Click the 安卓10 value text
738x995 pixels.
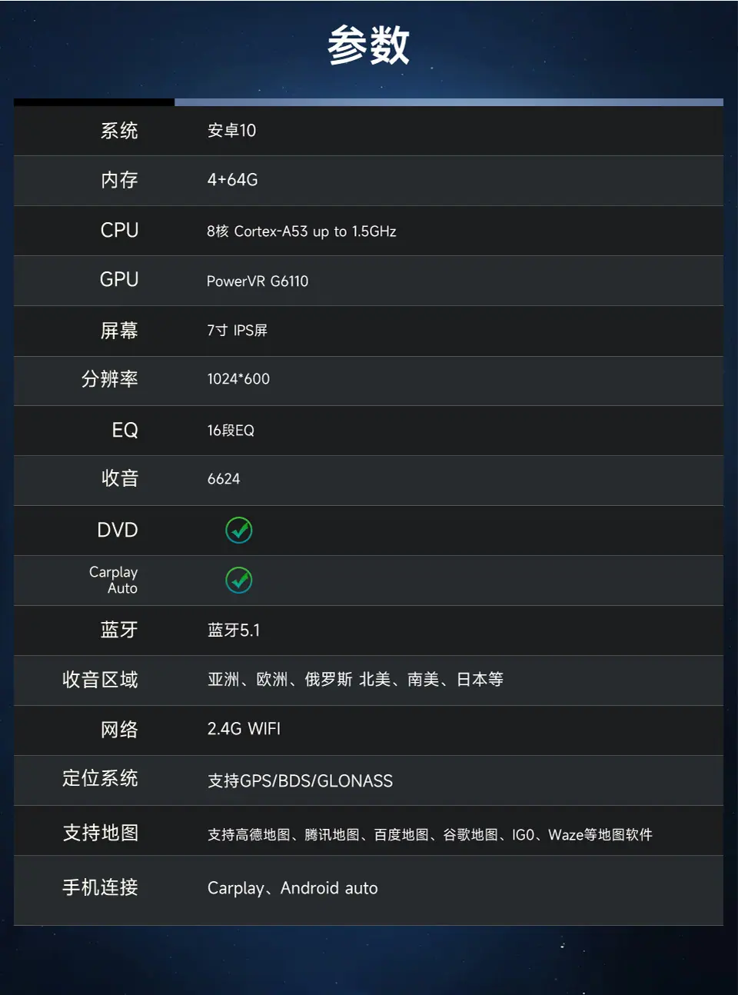[231, 131]
